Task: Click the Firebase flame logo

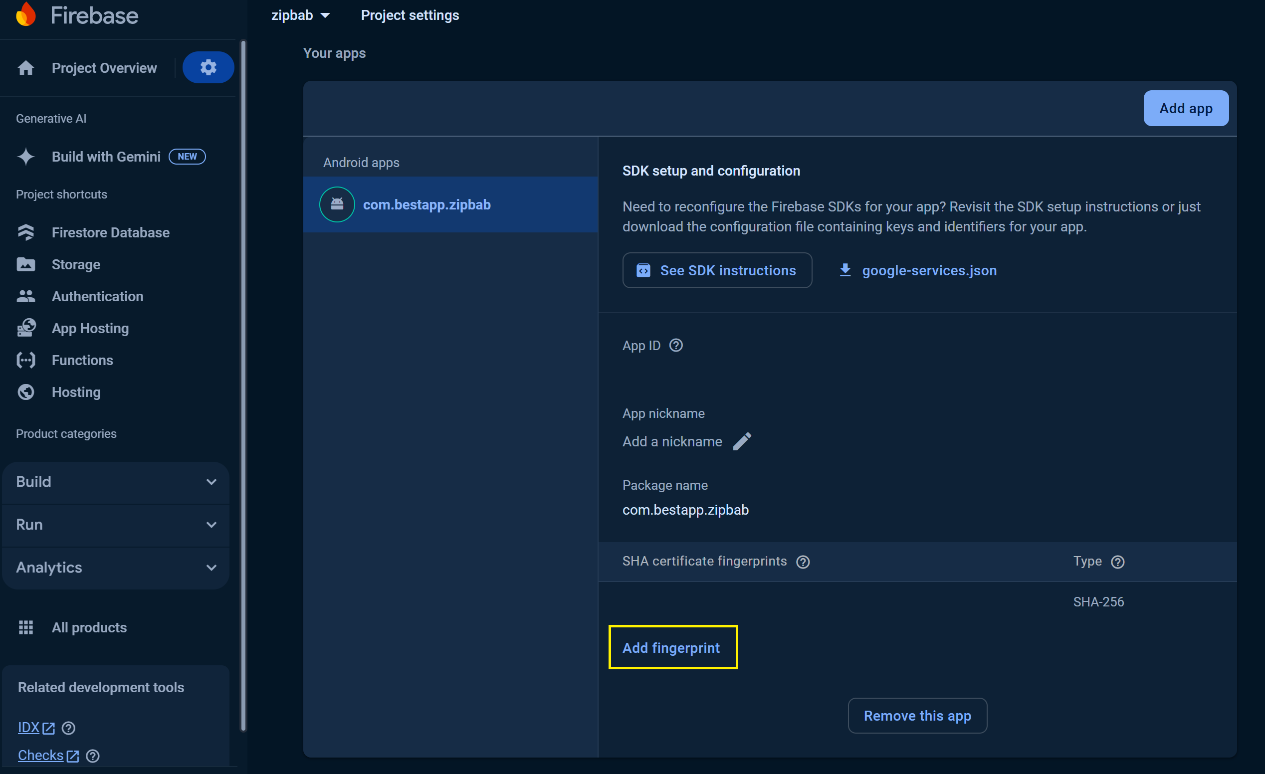Action: point(25,14)
